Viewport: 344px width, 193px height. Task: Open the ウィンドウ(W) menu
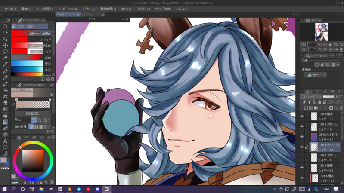163,9
